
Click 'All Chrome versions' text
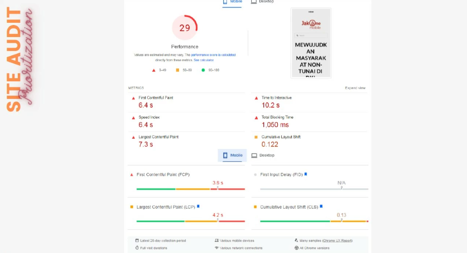[x=314, y=248]
